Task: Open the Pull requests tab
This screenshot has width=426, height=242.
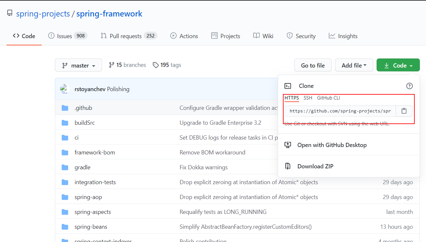Action: click(129, 36)
